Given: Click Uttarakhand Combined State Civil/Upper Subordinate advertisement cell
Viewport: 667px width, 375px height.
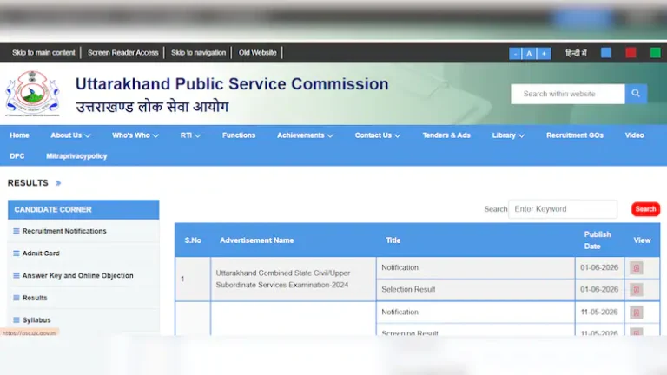Looking at the screenshot, I should (293, 279).
